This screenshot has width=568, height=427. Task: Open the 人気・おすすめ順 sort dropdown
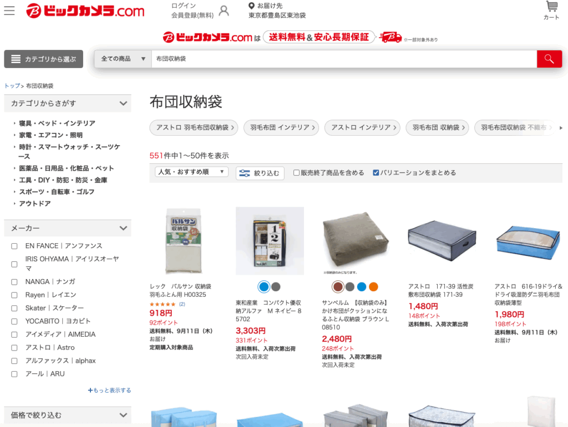(191, 172)
